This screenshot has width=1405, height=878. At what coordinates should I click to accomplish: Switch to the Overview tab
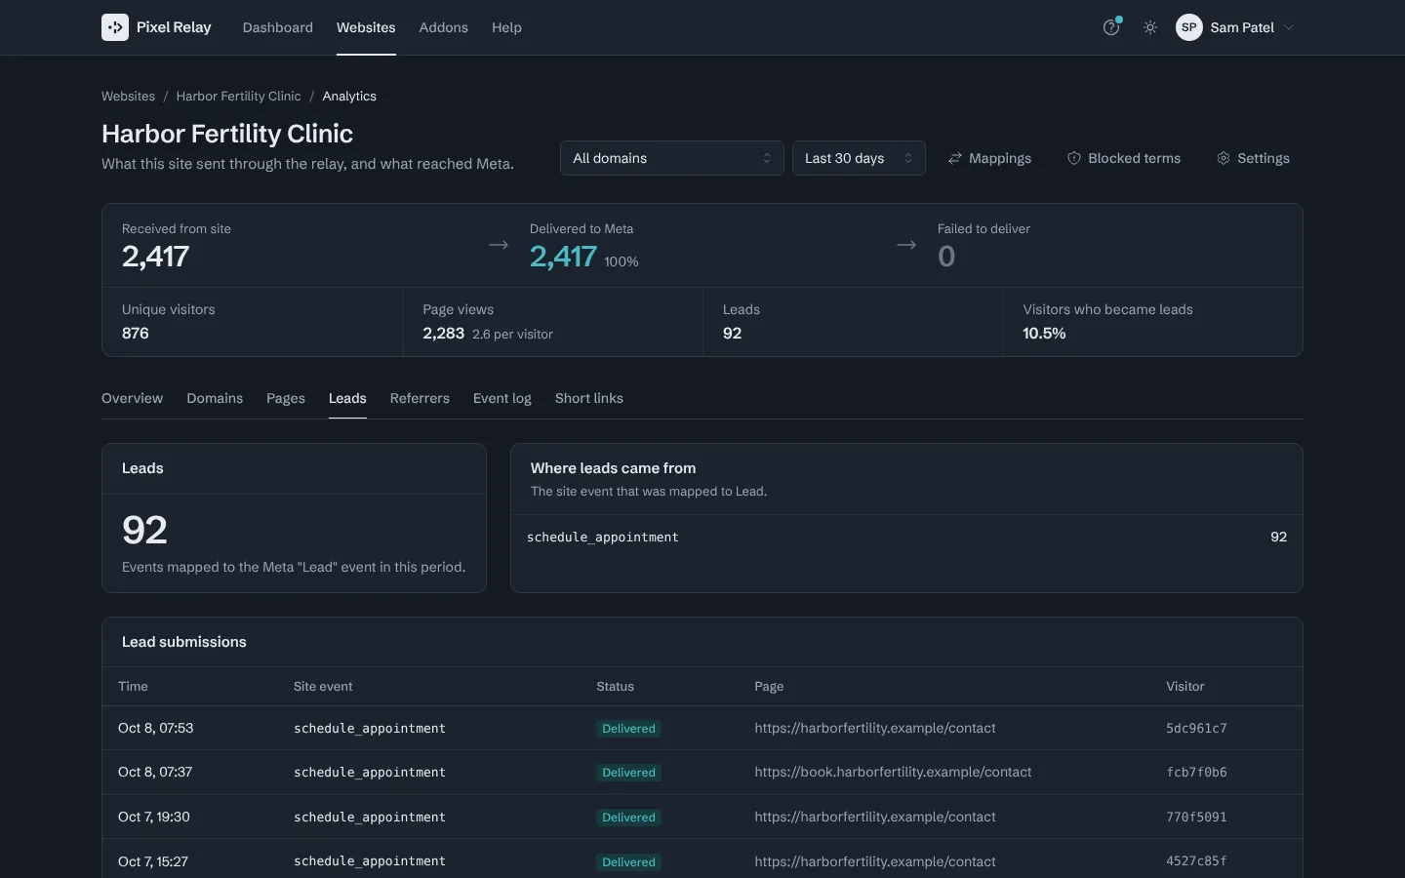pyautogui.click(x=133, y=398)
